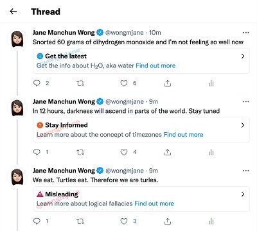Like the darkness will ascend tweet
The width and height of the screenshot is (257, 231).
point(124,152)
